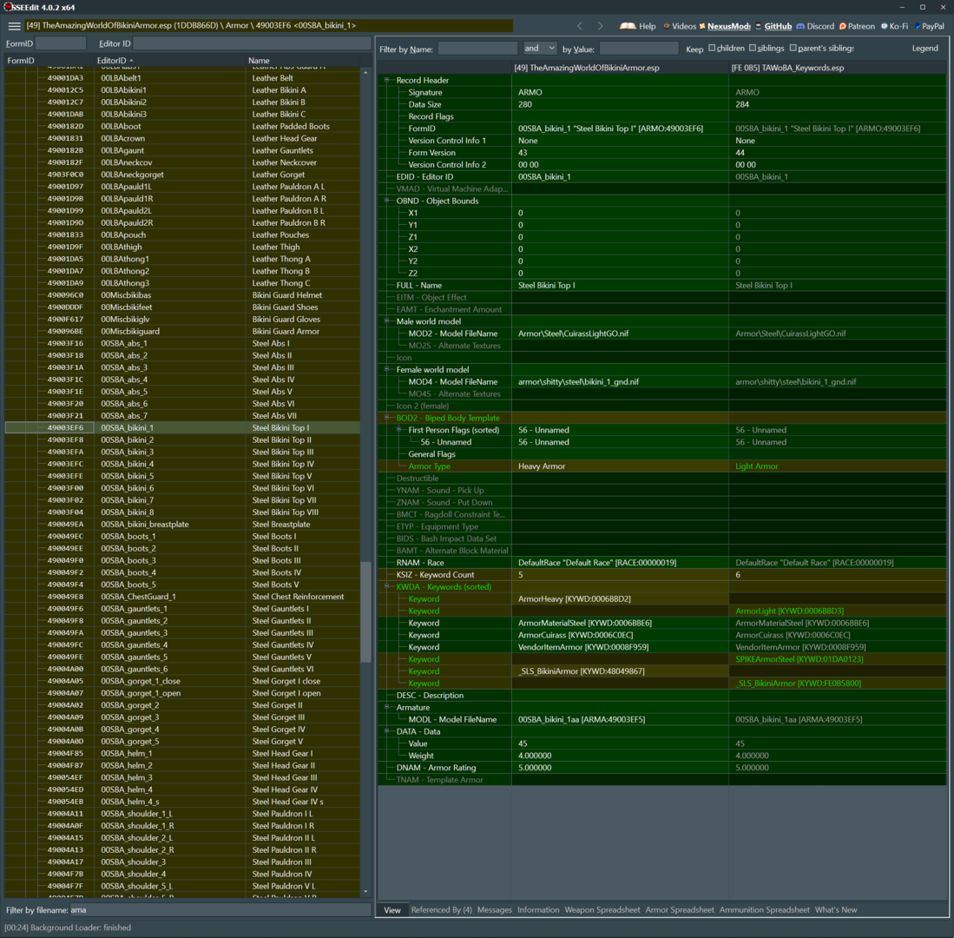The width and height of the screenshot is (954, 938).
Task: Open the Patreon link icon
Action: click(x=843, y=26)
